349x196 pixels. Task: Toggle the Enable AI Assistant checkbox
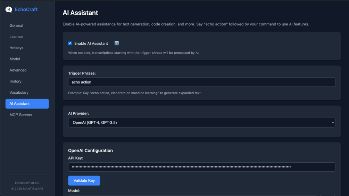pos(70,43)
